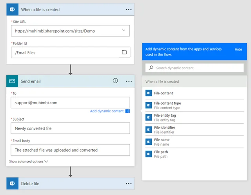Open the info icon on Send email

click(115, 81)
